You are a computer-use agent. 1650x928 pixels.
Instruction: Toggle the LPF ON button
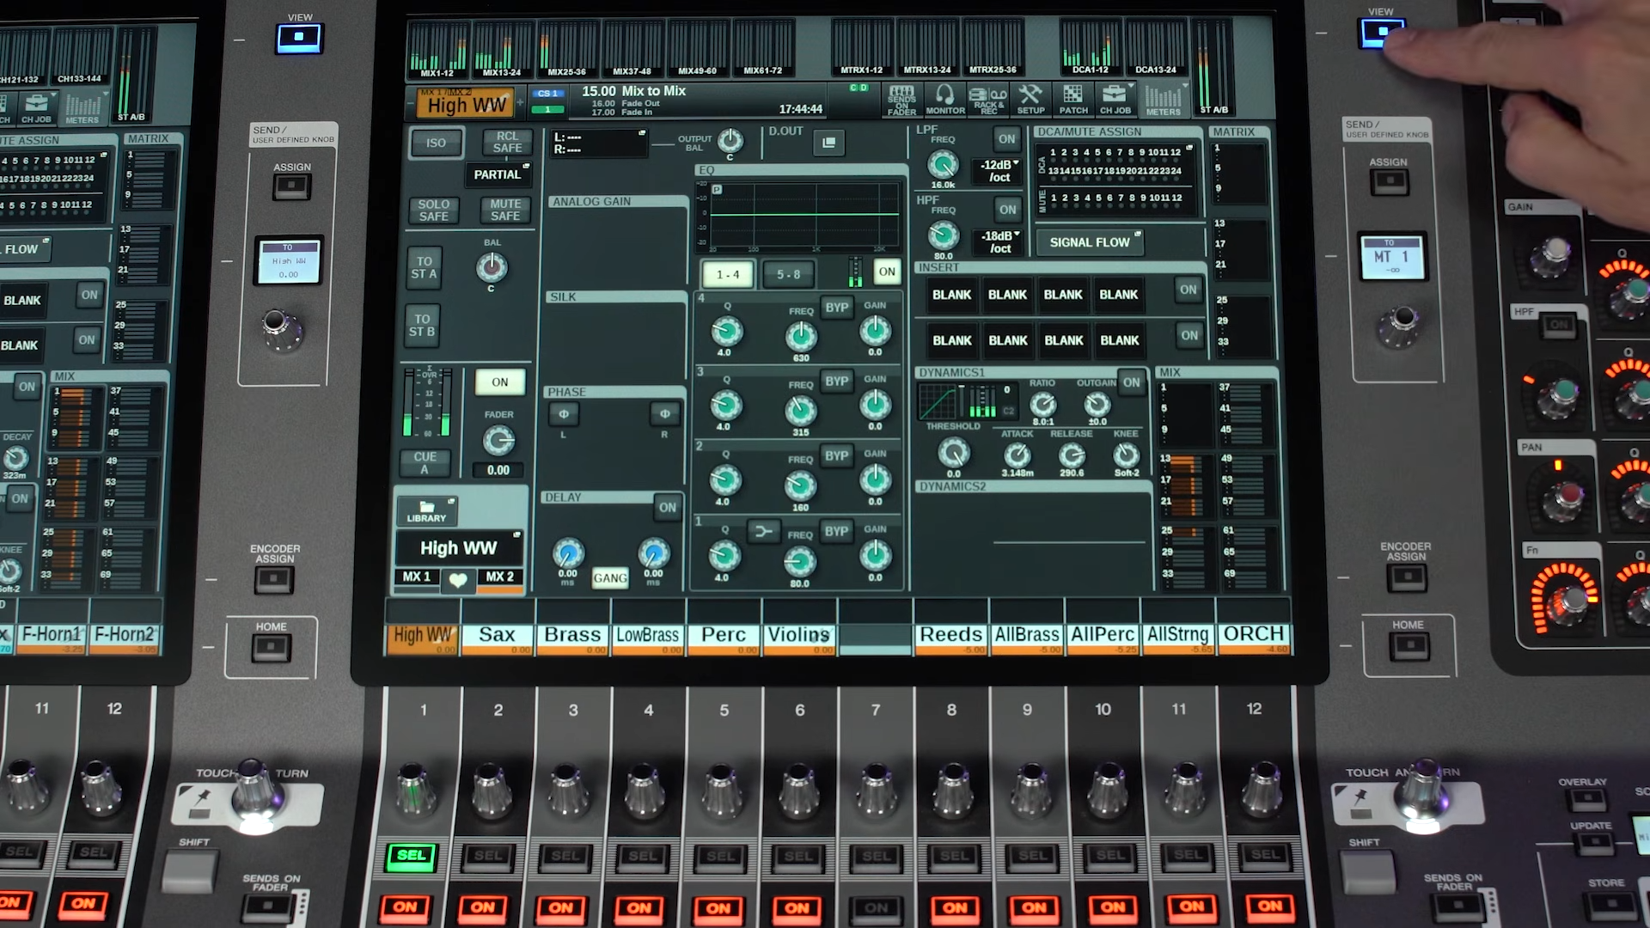tap(1006, 138)
